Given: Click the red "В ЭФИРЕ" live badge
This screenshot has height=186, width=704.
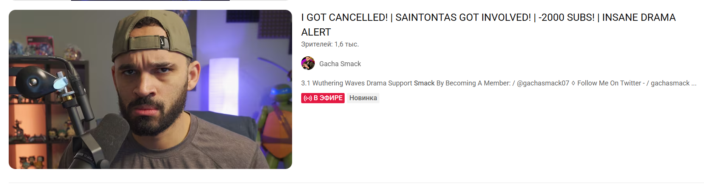Looking at the screenshot, I should coord(323,98).
